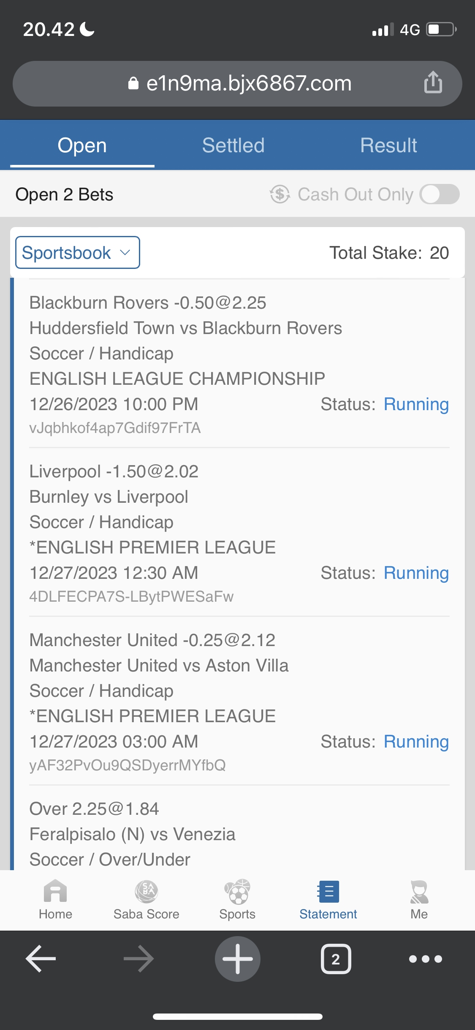This screenshot has width=475, height=1030.
Task: Open the browser three-dots menu
Action: coord(425,959)
